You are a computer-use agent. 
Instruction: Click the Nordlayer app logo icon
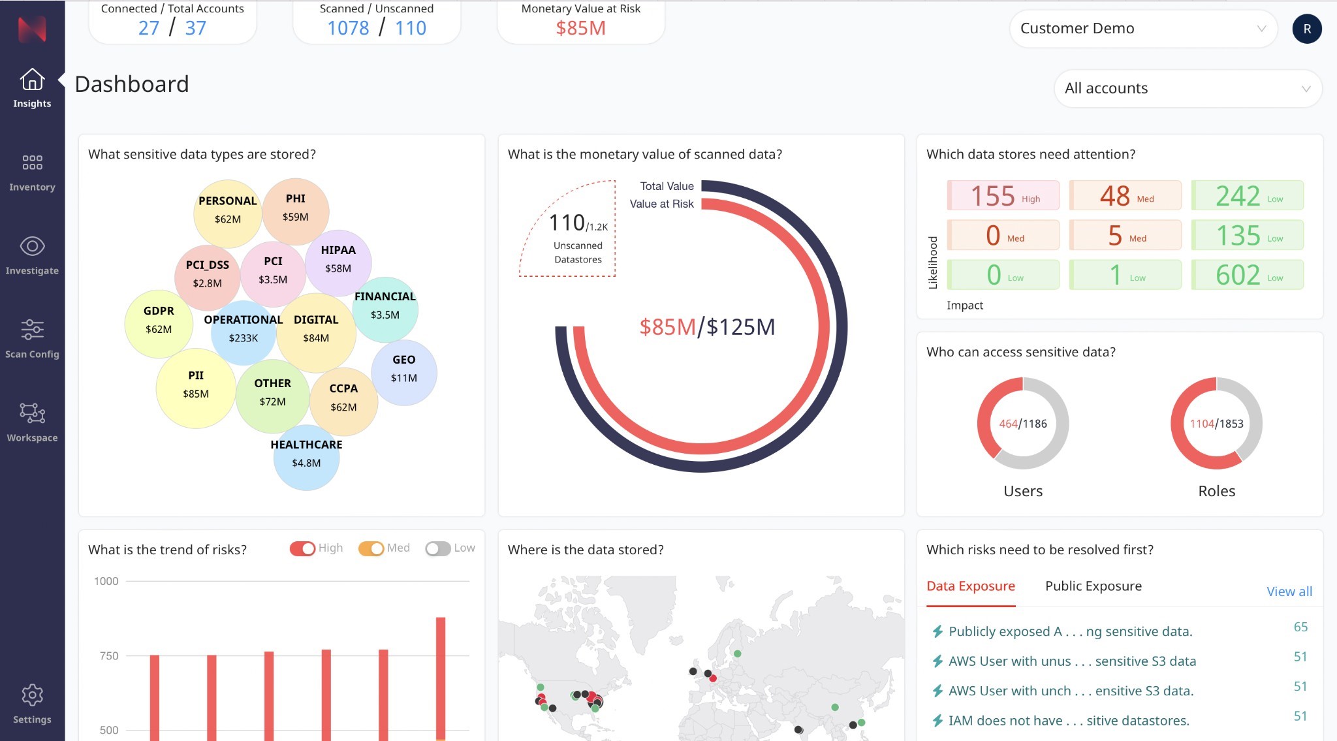(32, 28)
